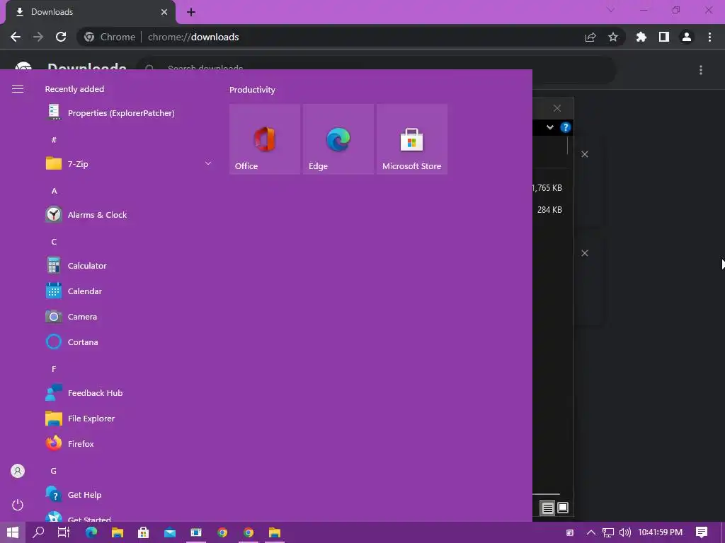725x543 pixels.
Task: Open the Power options button
Action: [18, 505]
